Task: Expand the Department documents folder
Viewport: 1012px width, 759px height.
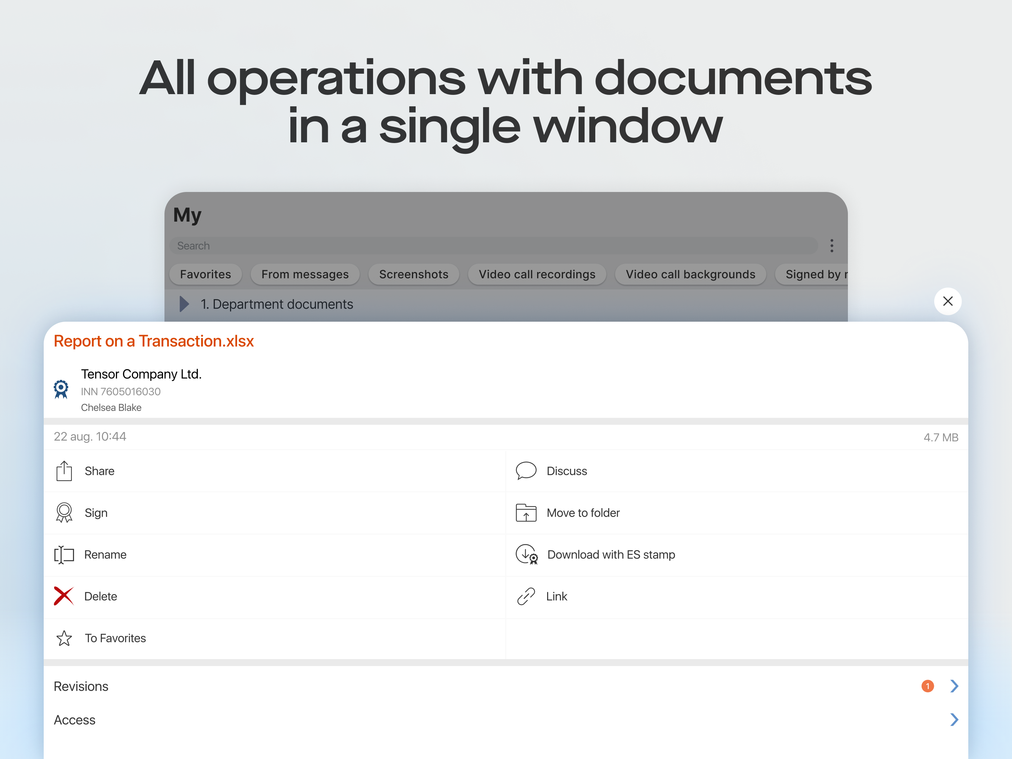Action: click(184, 304)
